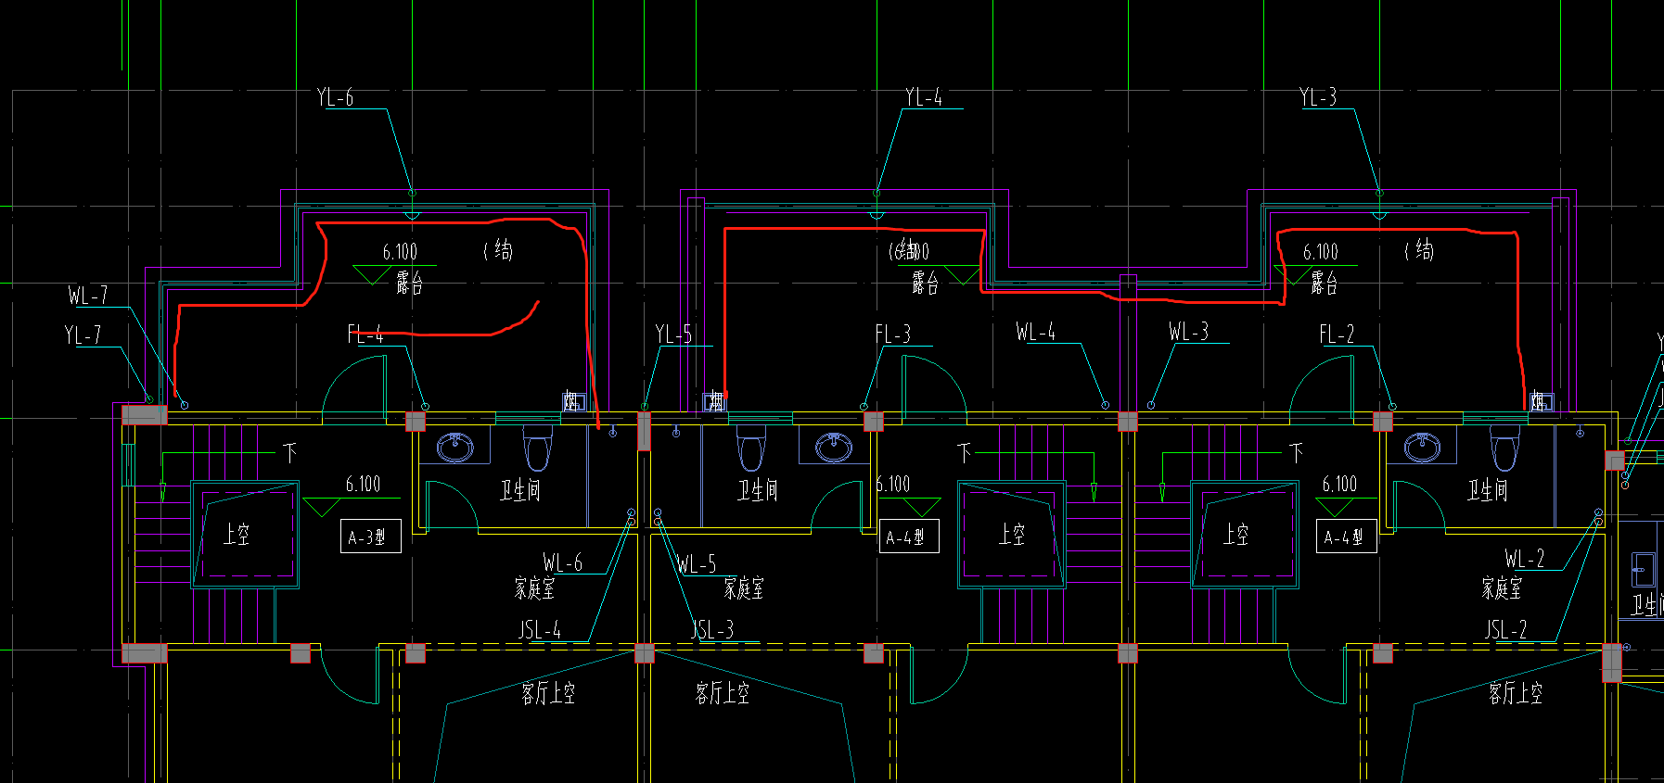The width and height of the screenshot is (1664, 783).
Task: Select the YL-4 pipe label
Action: tap(924, 97)
